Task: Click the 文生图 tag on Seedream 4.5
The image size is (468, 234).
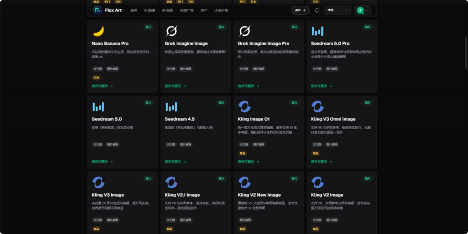Action: [171, 144]
